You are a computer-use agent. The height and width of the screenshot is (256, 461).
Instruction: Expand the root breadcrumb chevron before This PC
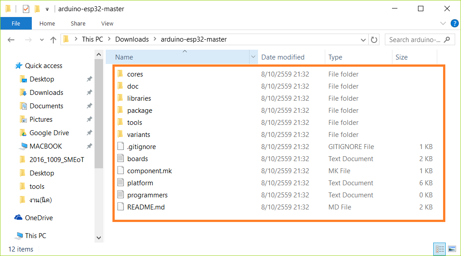76,39
